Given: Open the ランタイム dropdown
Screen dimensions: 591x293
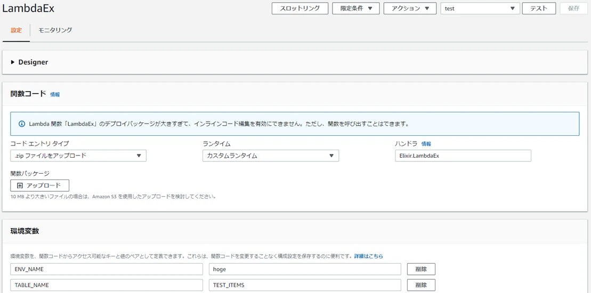Looking at the screenshot, I should point(271,156).
